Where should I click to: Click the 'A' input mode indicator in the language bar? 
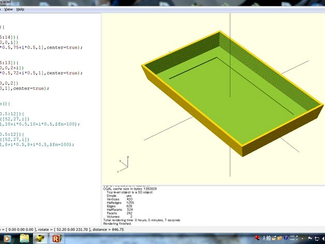coord(264,238)
